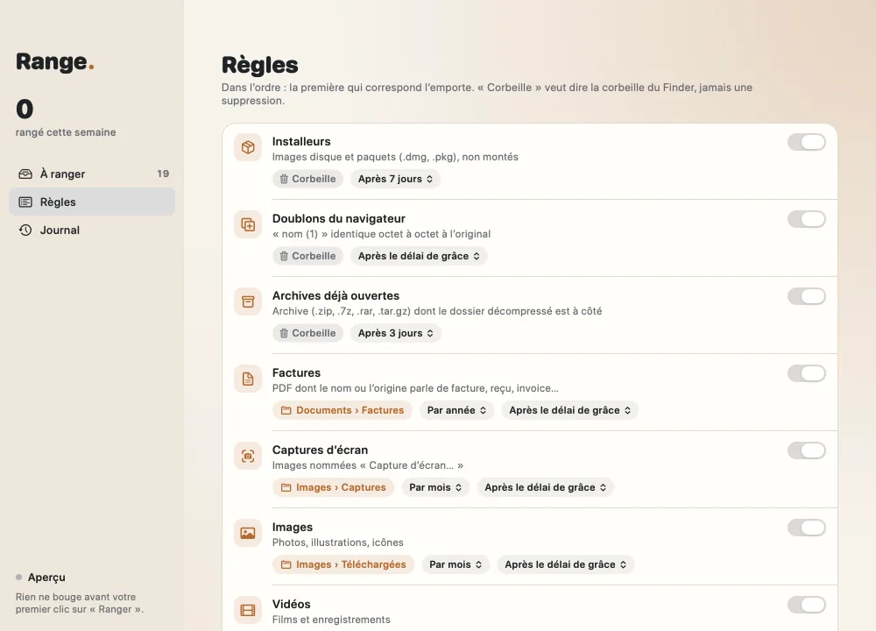876x631 pixels.
Task: Click trash icon in Doublons du navigateur chip
Action: coord(284,256)
